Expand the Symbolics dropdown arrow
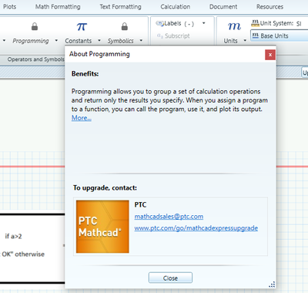The height and width of the screenshot is (293, 308). [141, 41]
